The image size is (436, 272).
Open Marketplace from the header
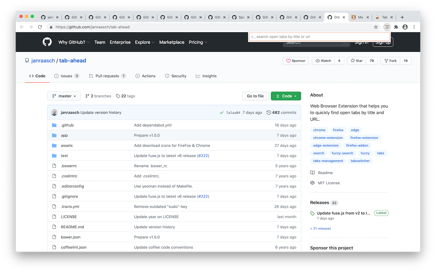coord(172,42)
